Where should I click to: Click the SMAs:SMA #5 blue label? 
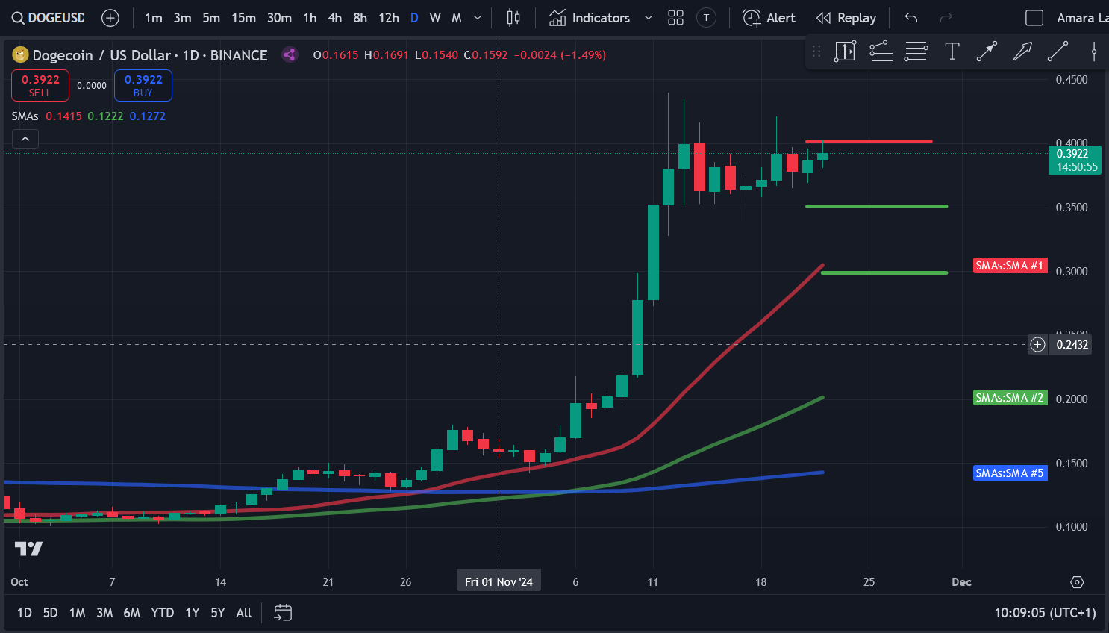1010,473
